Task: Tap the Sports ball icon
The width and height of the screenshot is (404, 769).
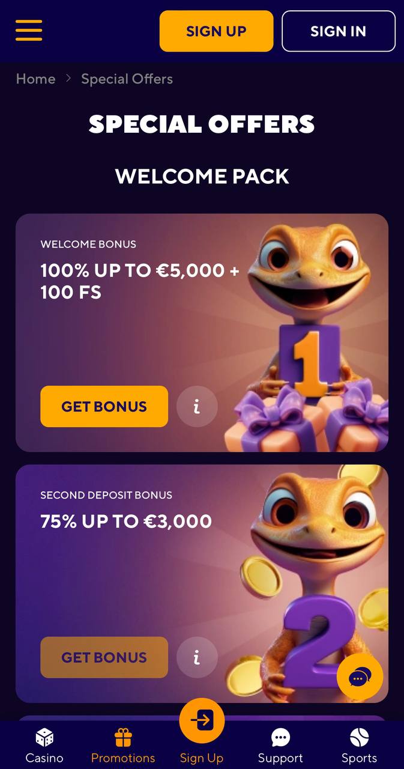Action: [359, 737]
